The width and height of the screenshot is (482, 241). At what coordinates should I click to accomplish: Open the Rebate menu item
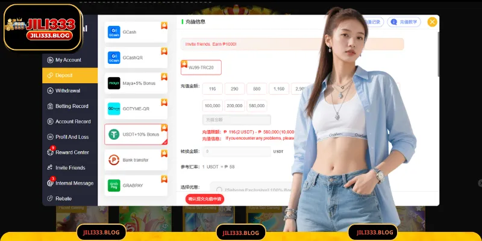click(70, 199)
